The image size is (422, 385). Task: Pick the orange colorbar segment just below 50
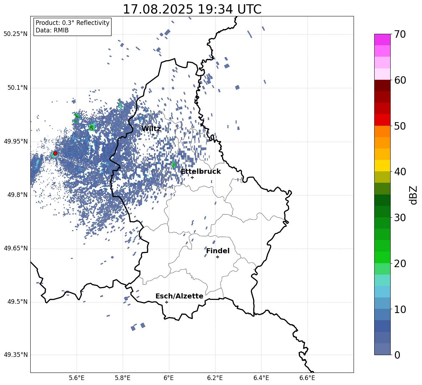pos(382,131)
